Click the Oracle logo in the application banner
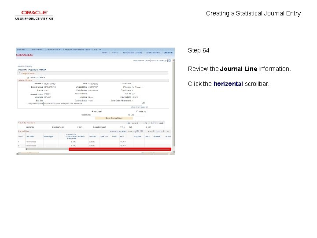 [x=25, y=55]
